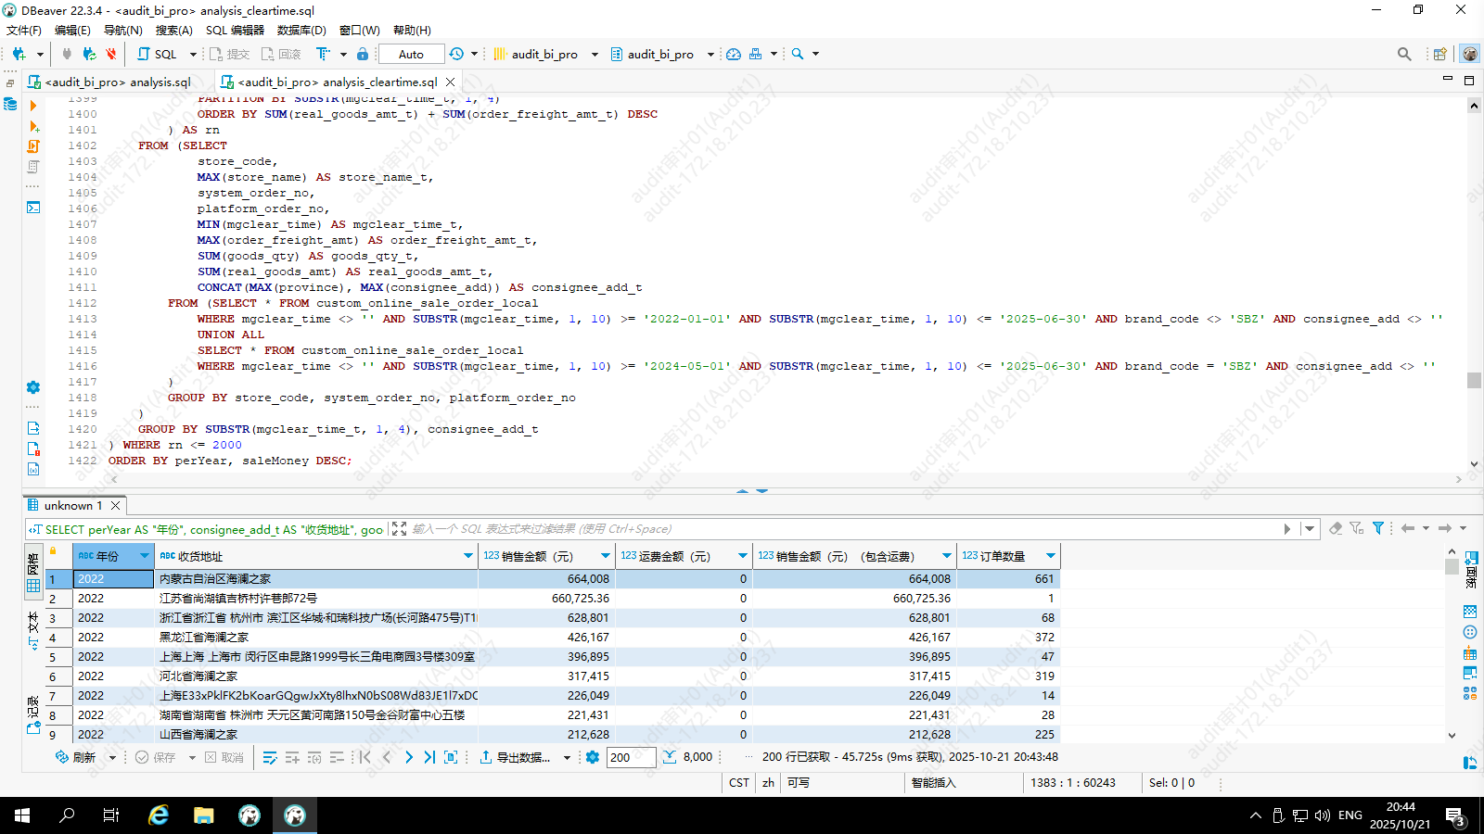The width and height of the screenshot is (1484, 834).
Task: Click the disconnect red plug icon
Action: [110, 54]
